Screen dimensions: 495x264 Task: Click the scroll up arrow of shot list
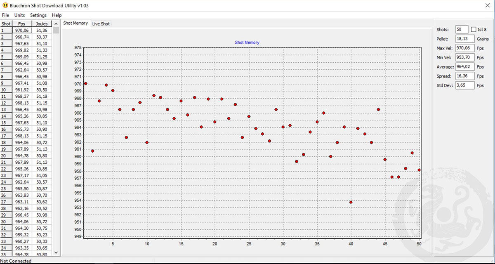point(56,24)
